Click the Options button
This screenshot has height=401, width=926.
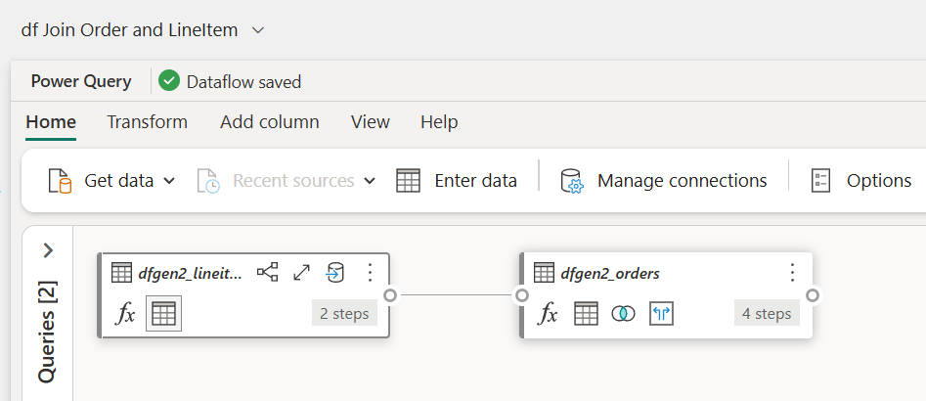861,181
